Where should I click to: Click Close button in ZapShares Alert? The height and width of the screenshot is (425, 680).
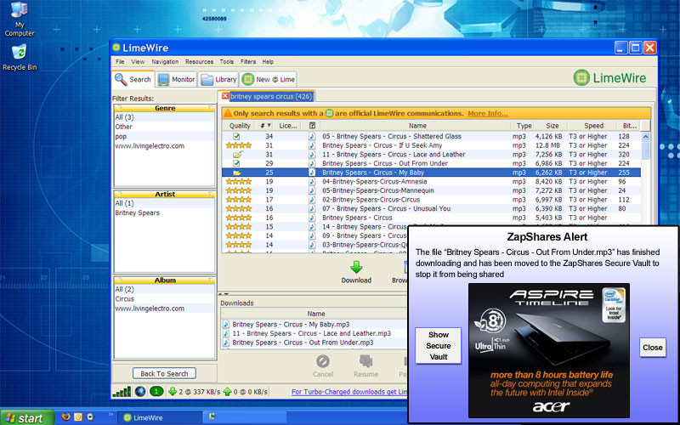click(653, 348)
